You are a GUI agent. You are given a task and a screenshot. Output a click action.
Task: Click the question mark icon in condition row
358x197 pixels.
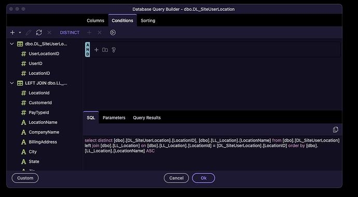(114, 50)
